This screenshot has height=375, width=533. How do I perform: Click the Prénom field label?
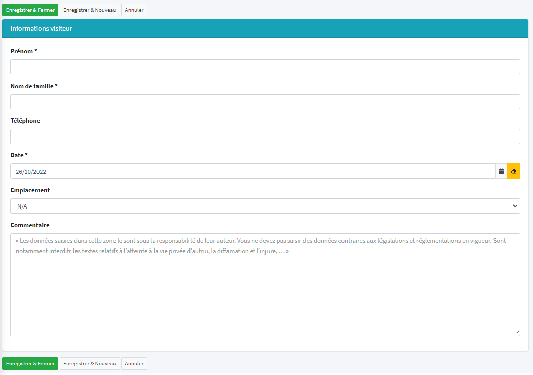(x=24, y=51)
